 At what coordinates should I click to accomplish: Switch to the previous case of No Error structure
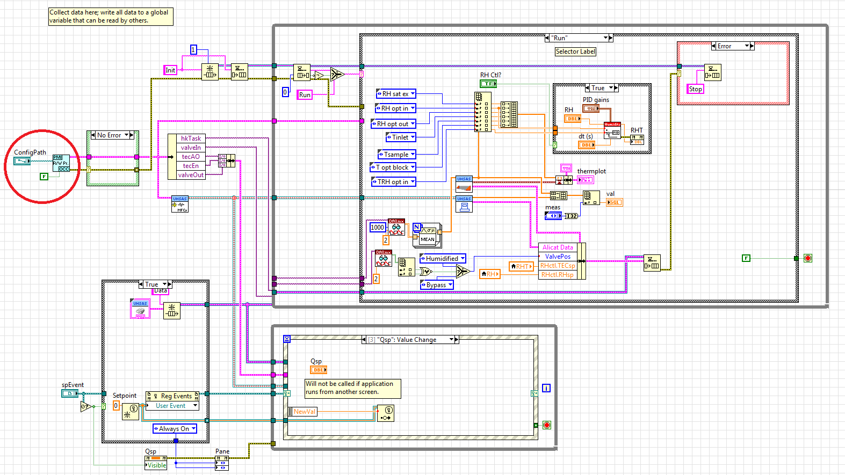point(92,135)
